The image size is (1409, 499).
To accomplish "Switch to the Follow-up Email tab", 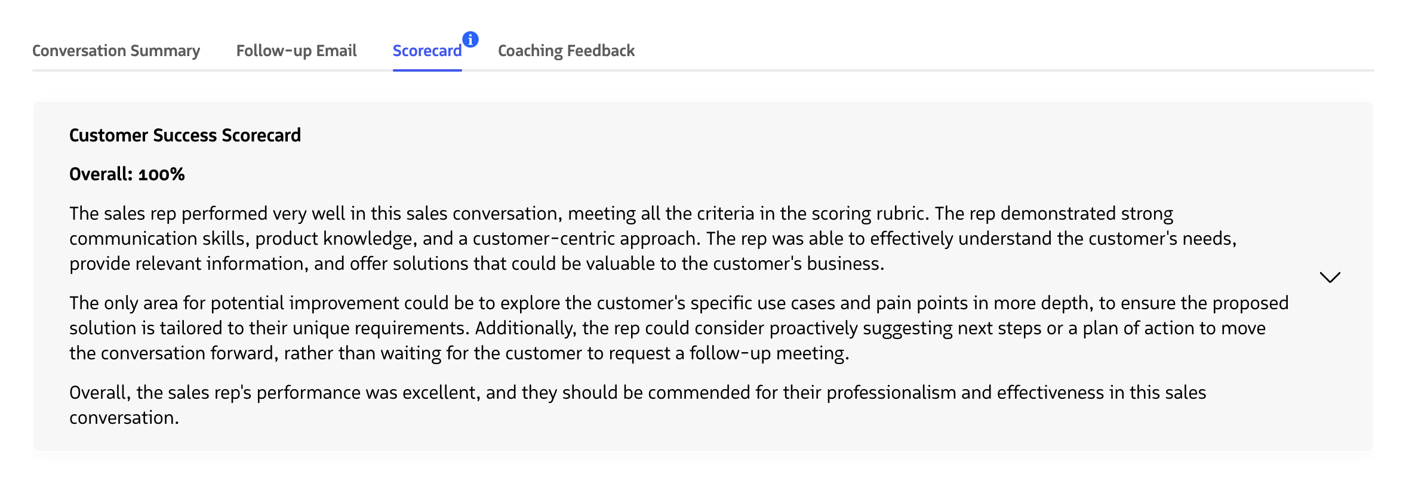I will click(296, 51).
